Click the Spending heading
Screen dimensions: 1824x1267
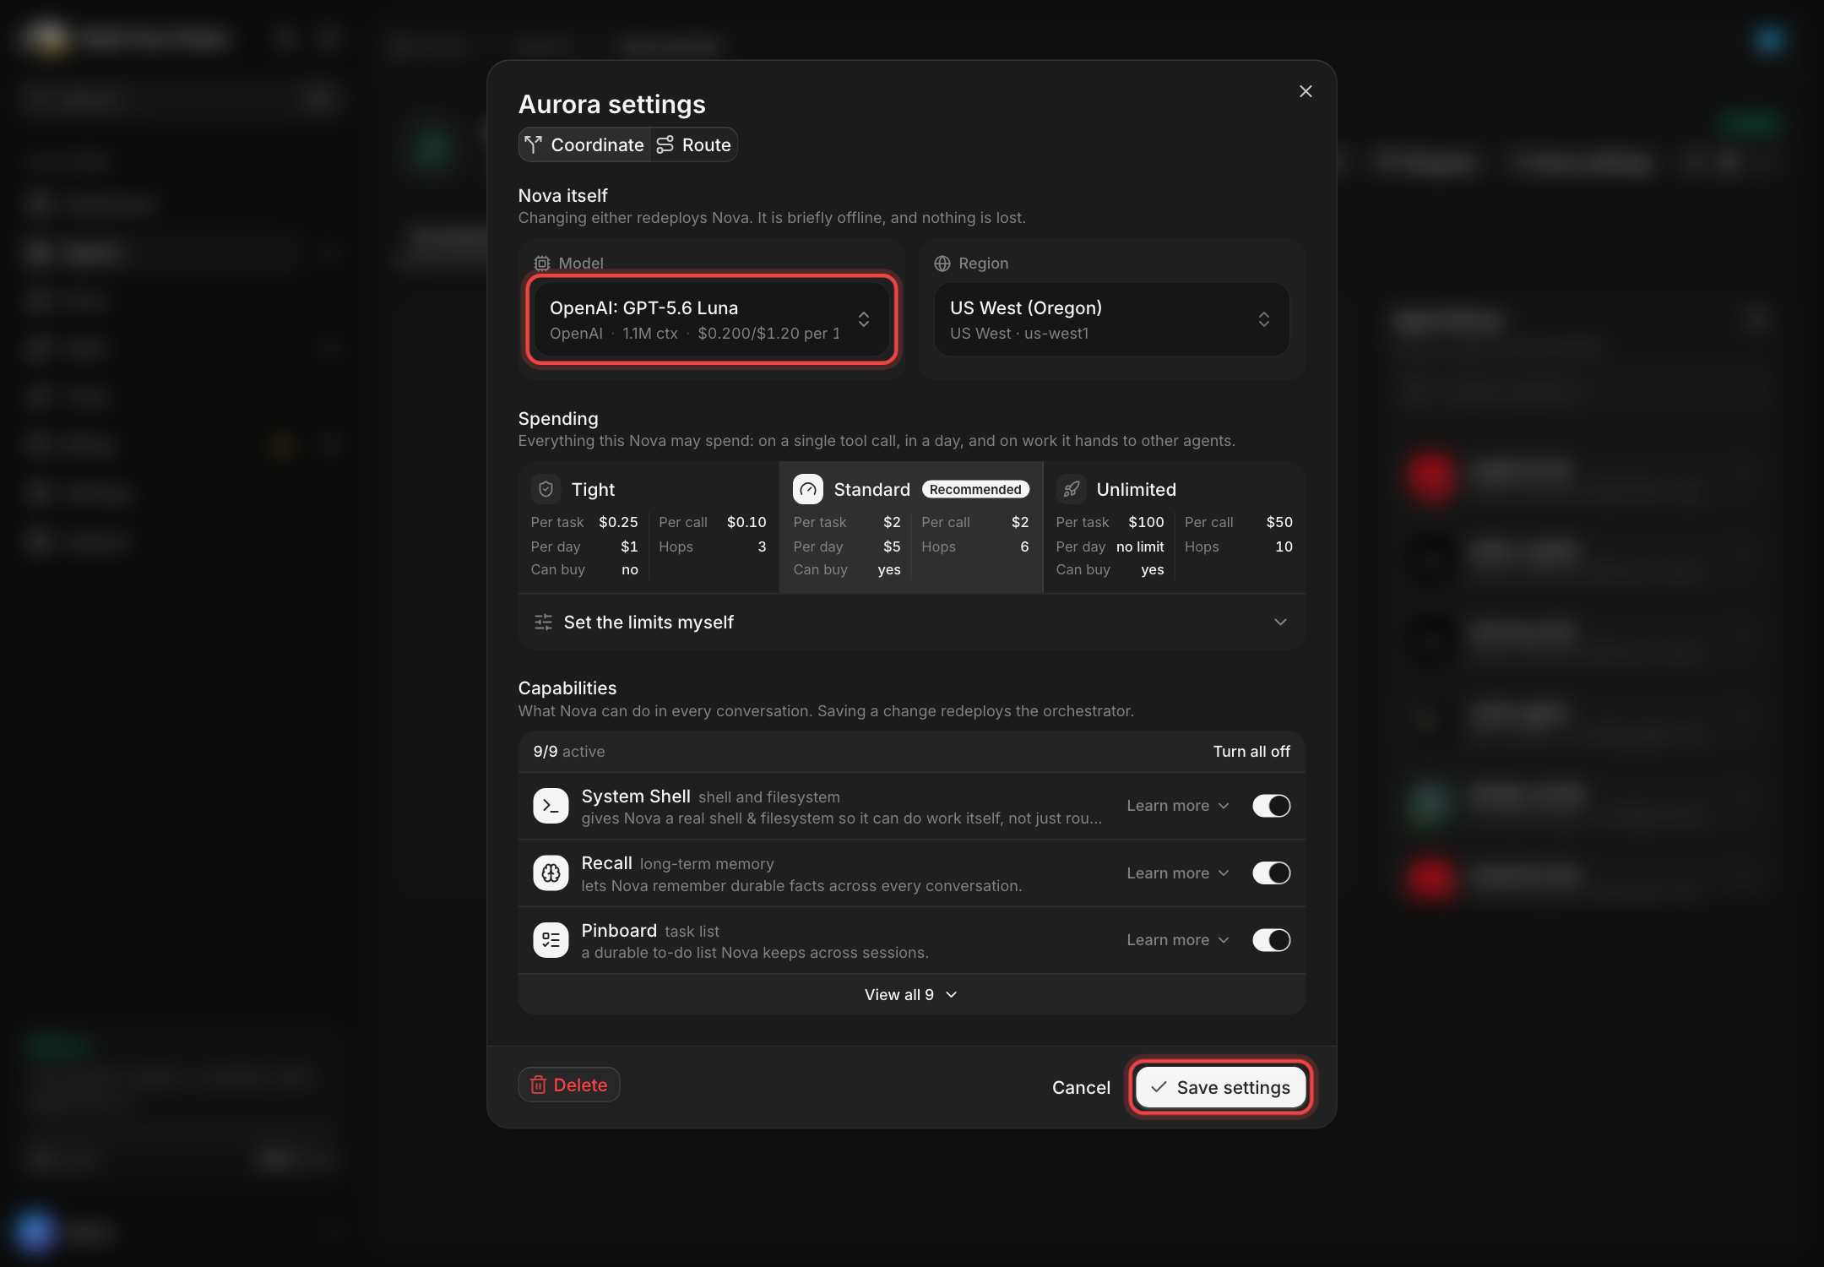click(558, 419)
